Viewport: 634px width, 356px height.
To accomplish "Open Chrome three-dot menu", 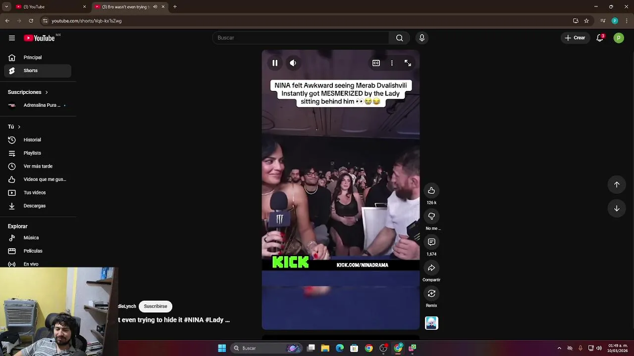I will [627, 21].
